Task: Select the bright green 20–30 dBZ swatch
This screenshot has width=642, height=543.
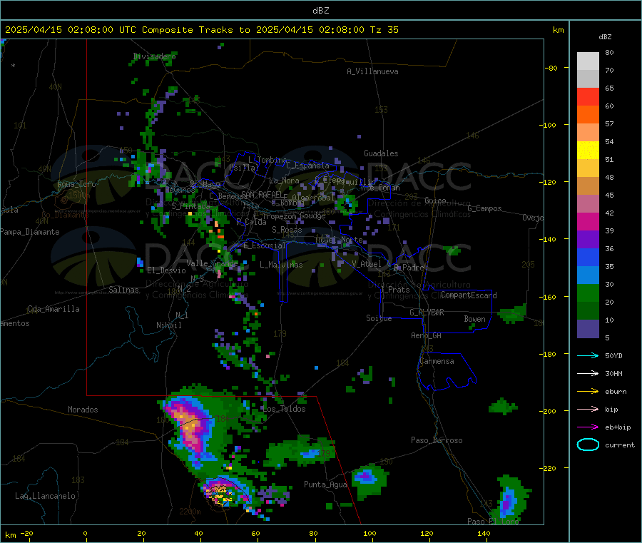Action: pyautogui.click(x=588, y=293)
